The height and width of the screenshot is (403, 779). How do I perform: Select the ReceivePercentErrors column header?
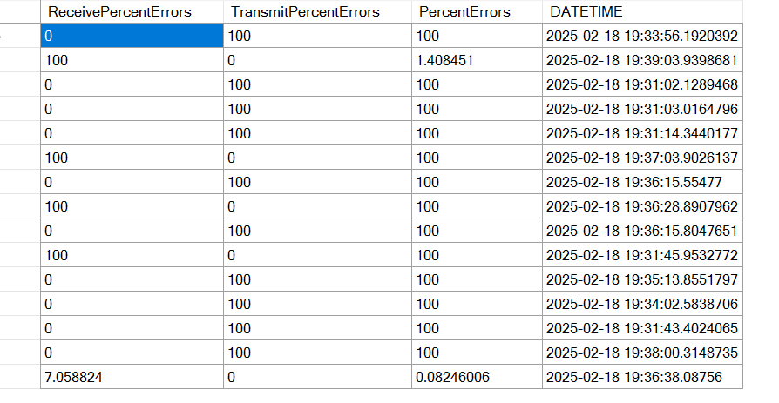(132, 12)
